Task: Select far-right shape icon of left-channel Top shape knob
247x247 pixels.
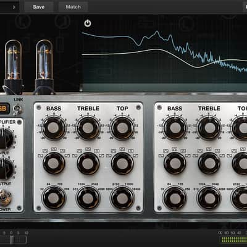Action: pyautogui.click(x=136, y=156)
